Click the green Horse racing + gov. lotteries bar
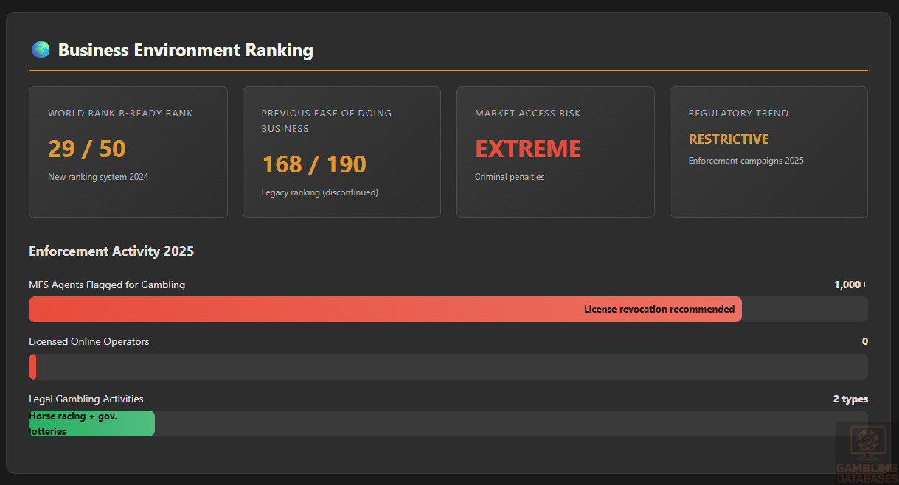The width and height of the screenshot is (899, 485). click(x=91, y=424)
